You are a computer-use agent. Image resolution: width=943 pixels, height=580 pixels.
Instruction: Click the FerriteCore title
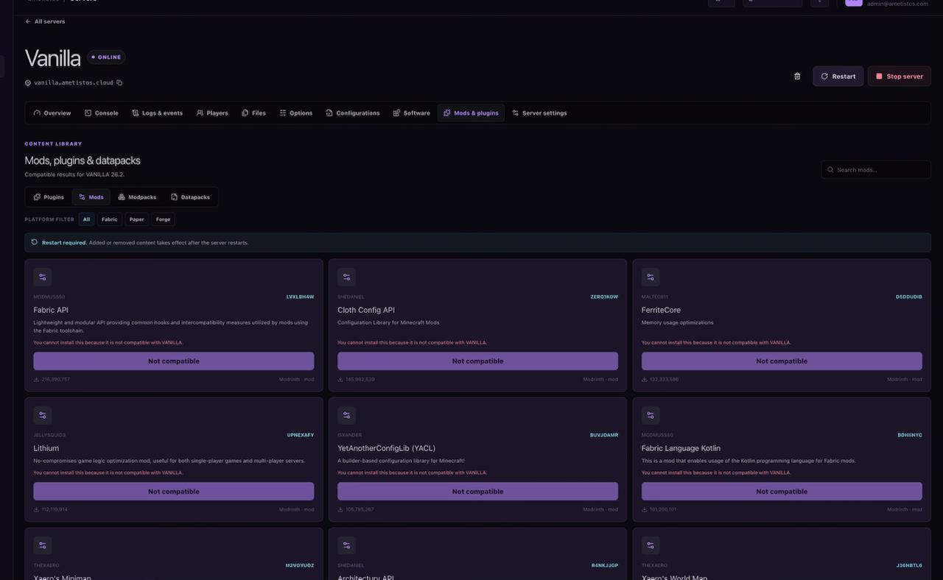(661, 310)
